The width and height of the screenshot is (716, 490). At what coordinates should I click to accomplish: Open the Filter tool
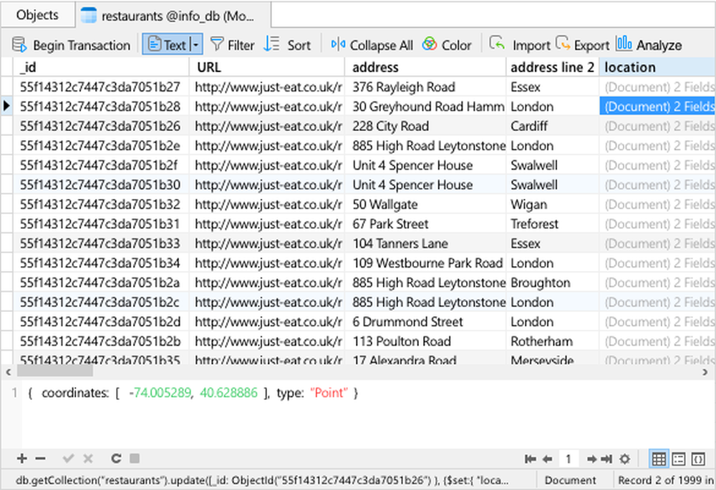232,45
